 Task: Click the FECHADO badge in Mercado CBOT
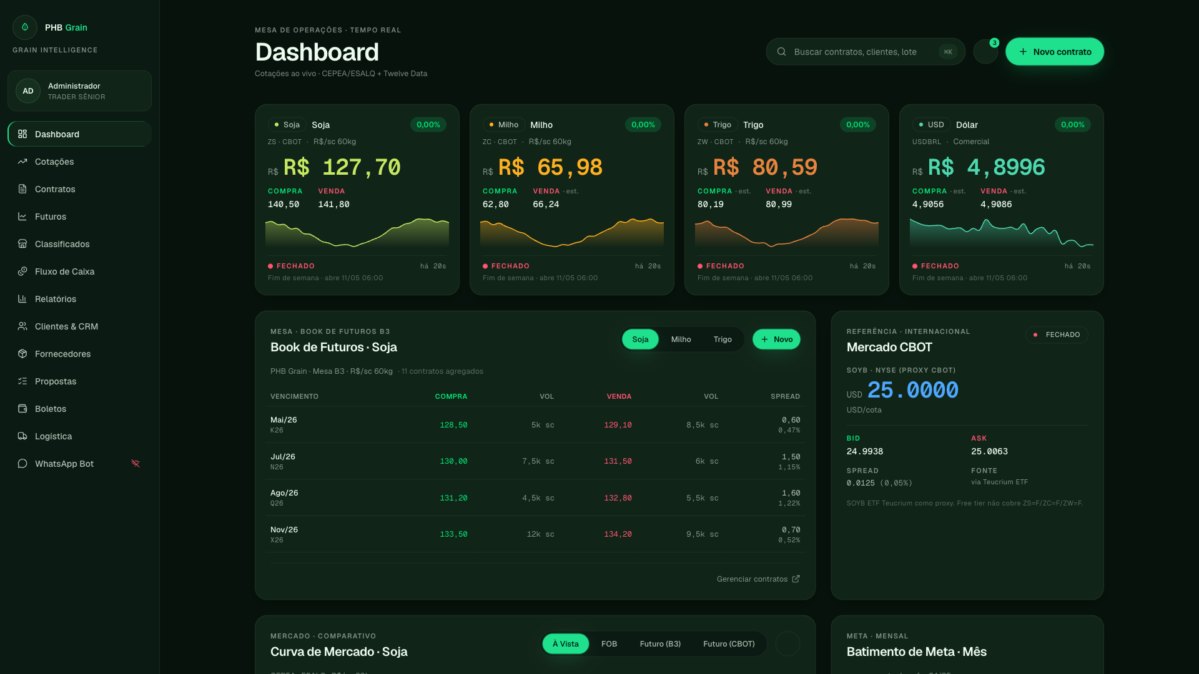tap(1057, 335)
